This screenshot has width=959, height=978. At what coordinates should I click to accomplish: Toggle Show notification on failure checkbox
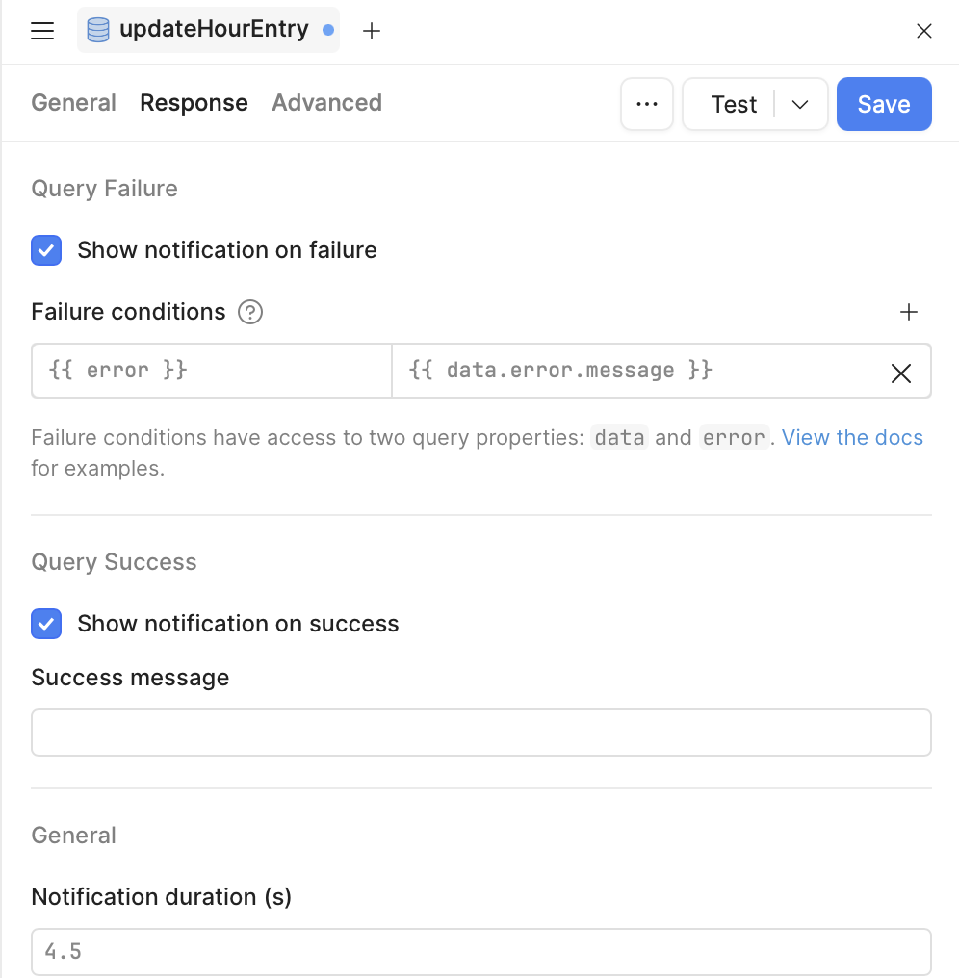46,250
